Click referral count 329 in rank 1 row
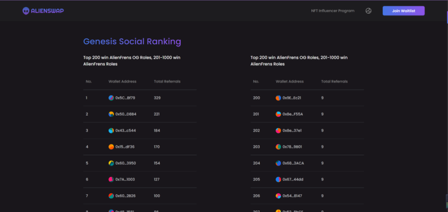Image resolution: width=448 pixels, height=212 pixels. click(157, 98)
